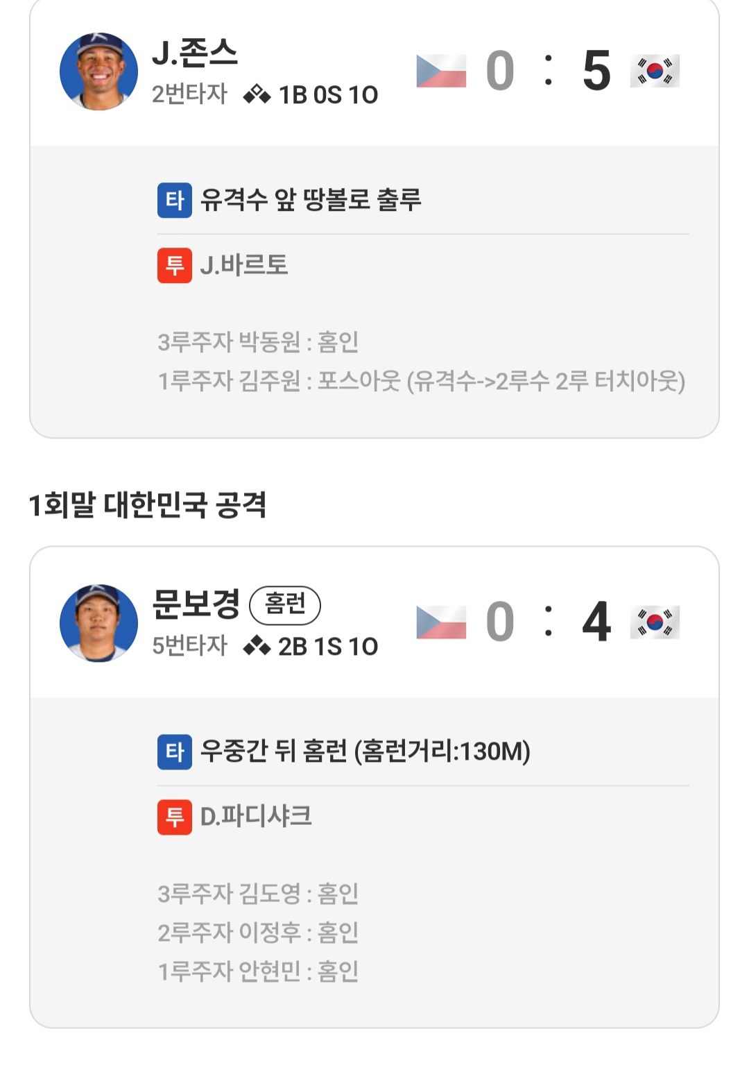
Task: Click the base diamond icon beside 2B 1S 1O
Action: point(257,646)
